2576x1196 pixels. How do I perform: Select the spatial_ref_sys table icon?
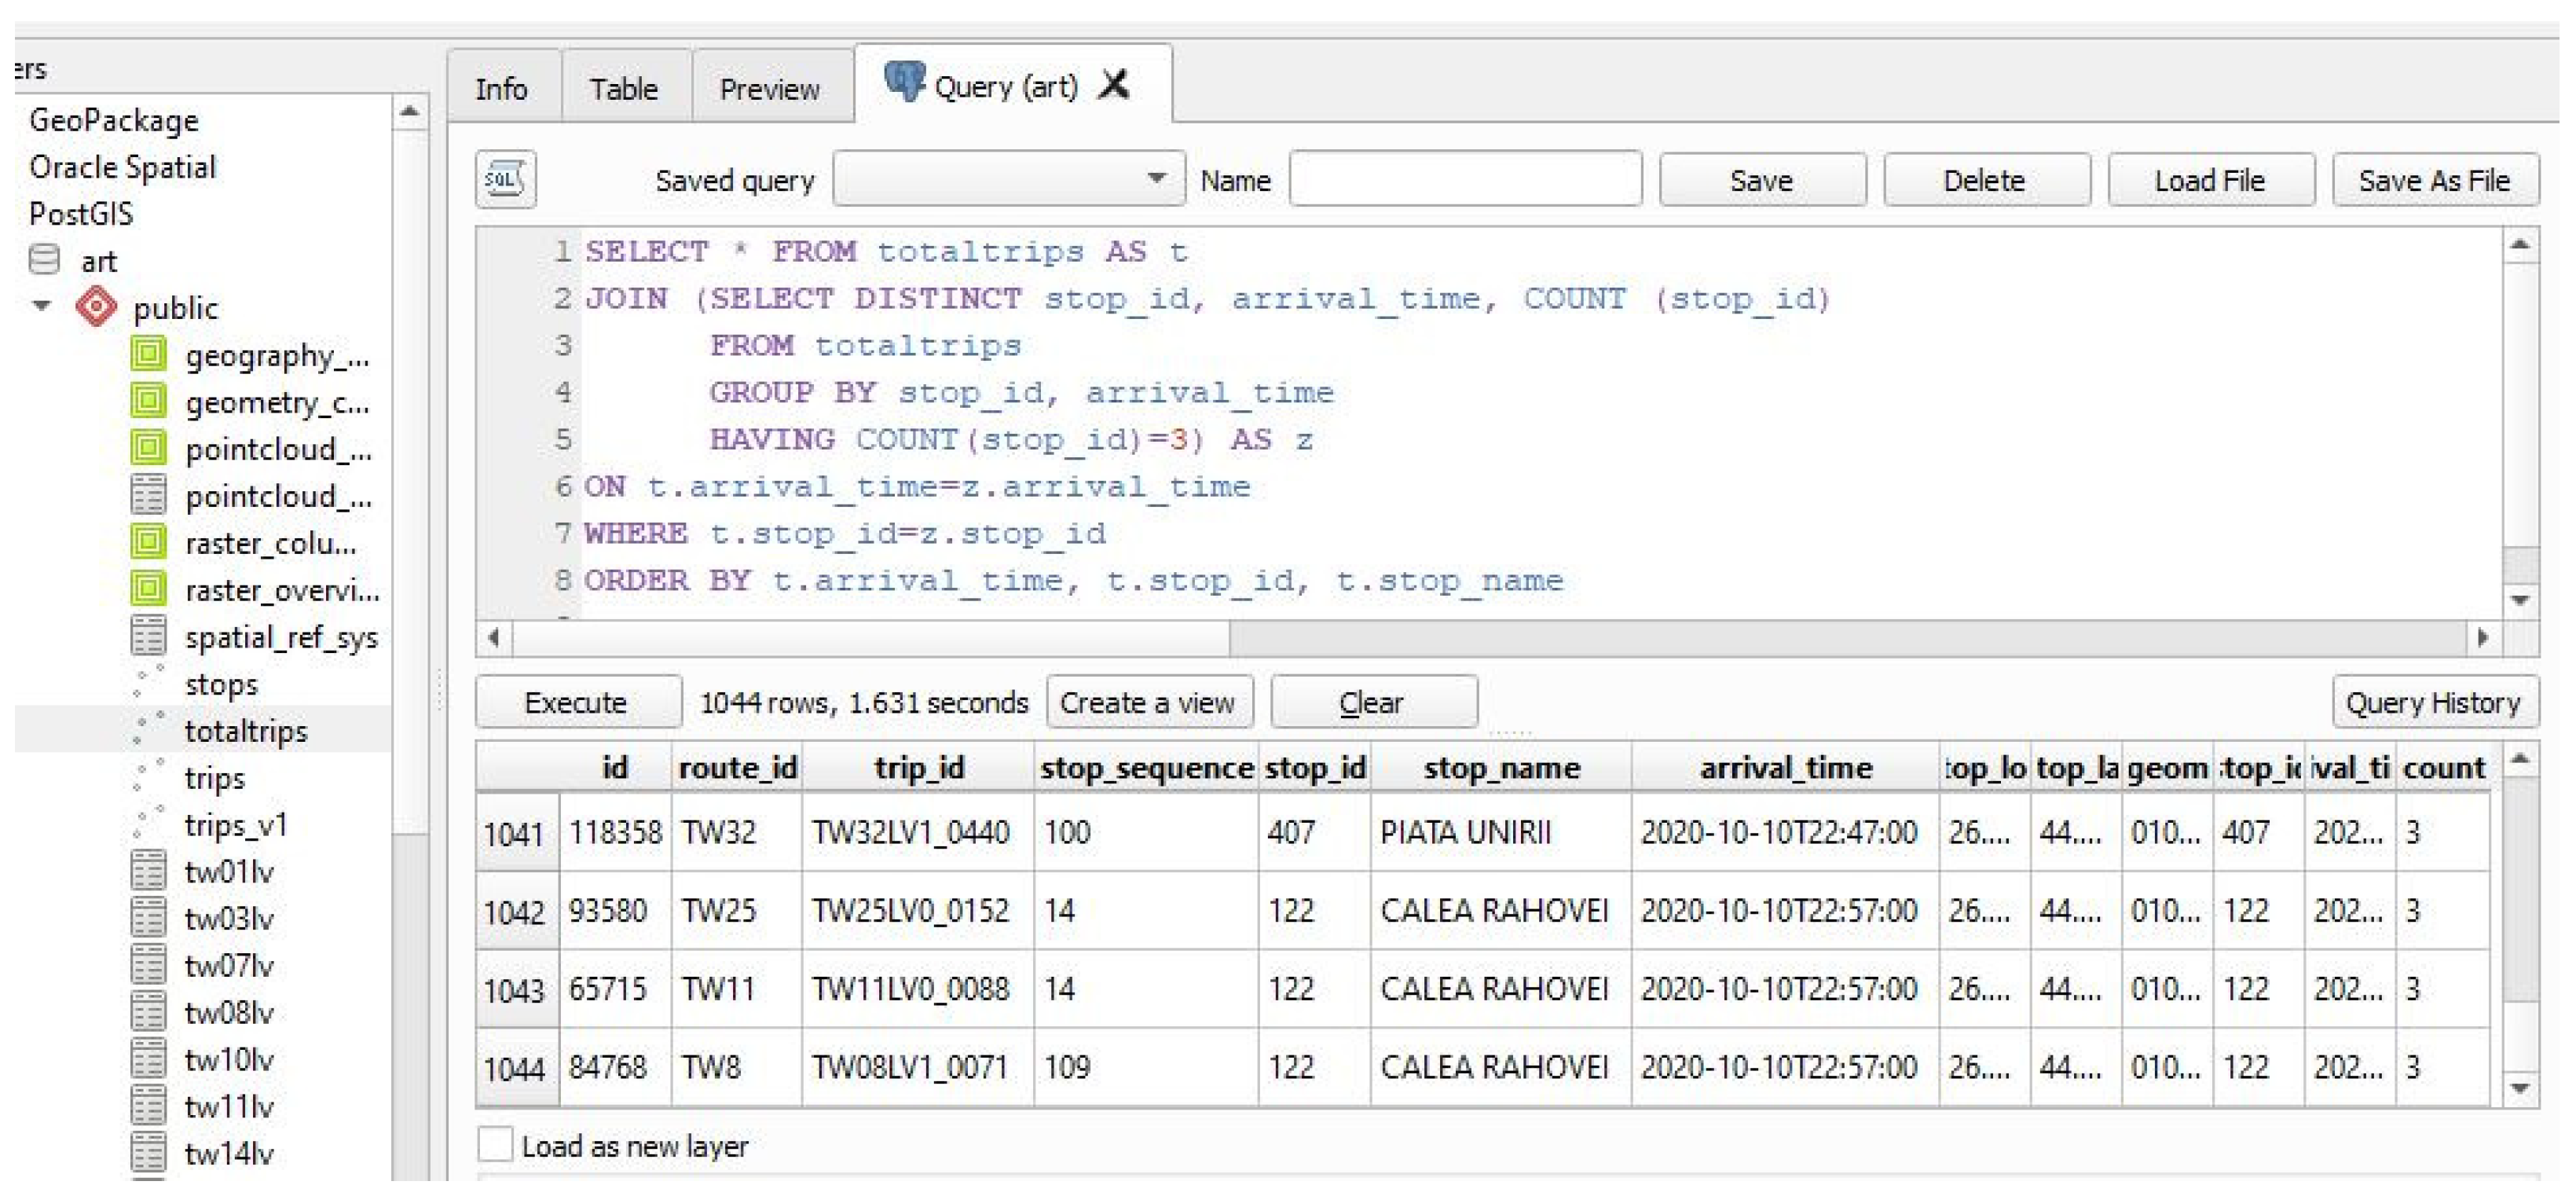click(148, 637)
